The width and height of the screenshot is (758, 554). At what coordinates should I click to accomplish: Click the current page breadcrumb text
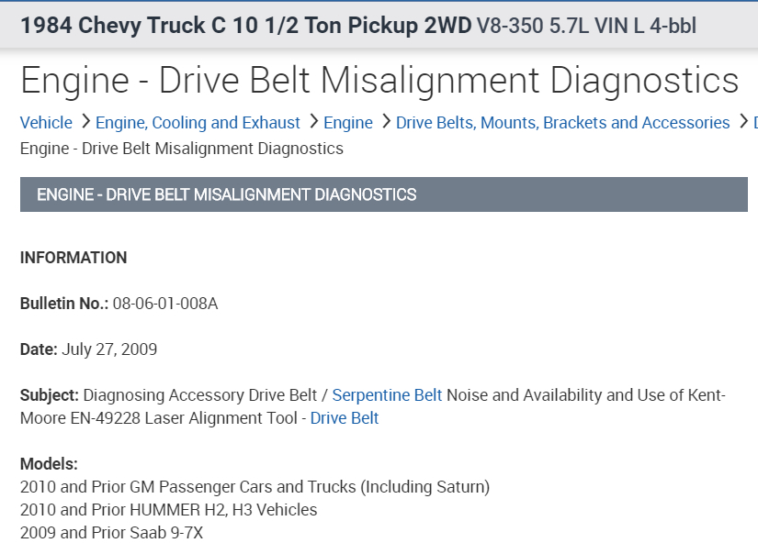[182, 149]
